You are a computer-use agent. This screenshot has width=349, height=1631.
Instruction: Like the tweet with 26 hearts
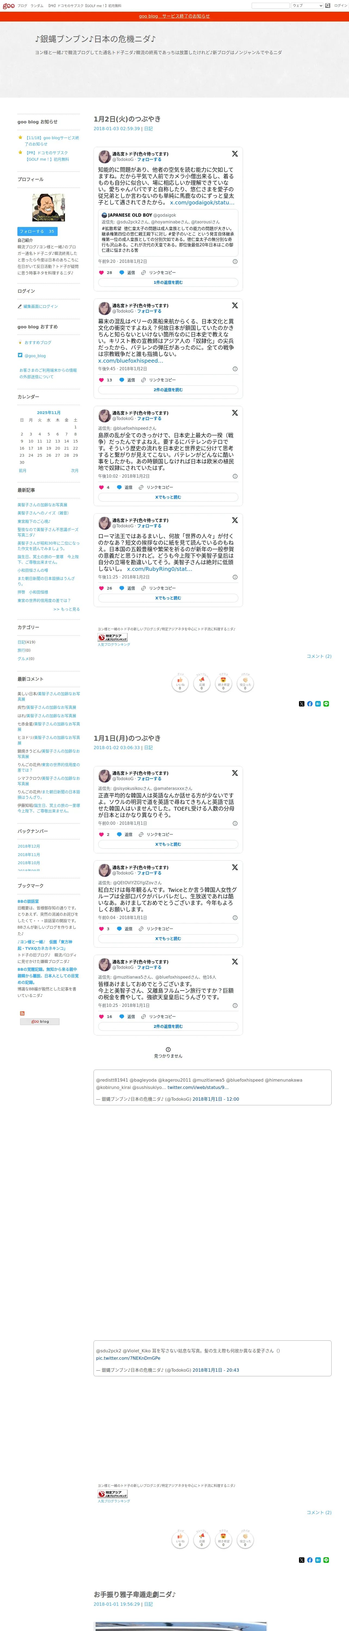click(101, 588)
